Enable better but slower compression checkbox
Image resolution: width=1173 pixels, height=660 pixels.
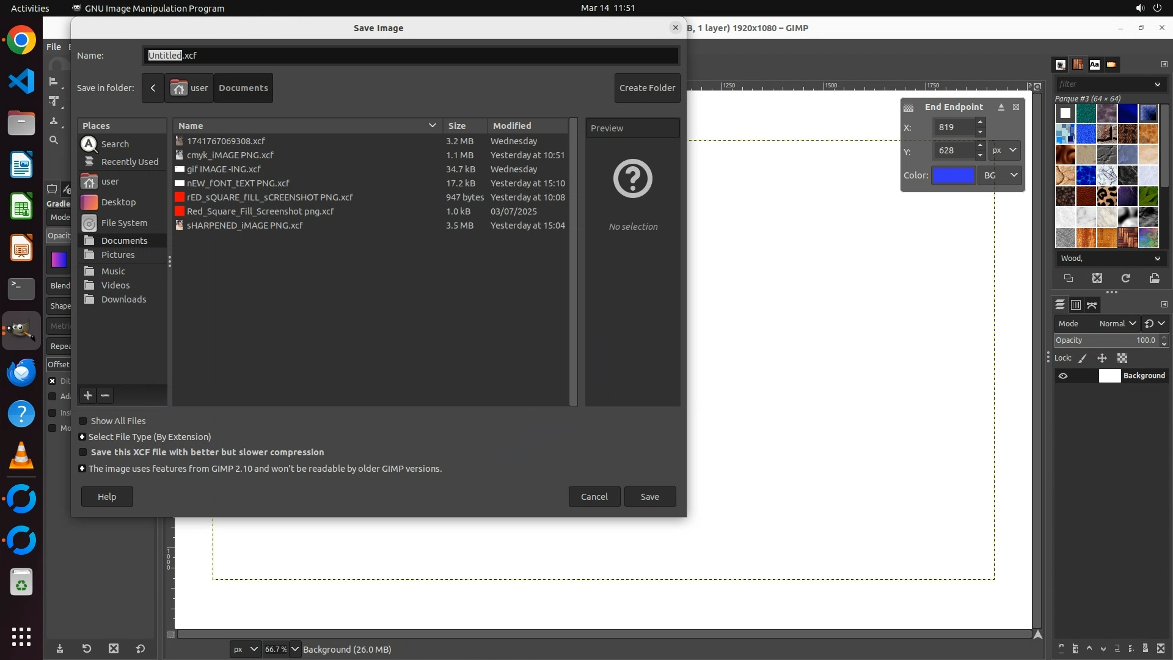83,452
